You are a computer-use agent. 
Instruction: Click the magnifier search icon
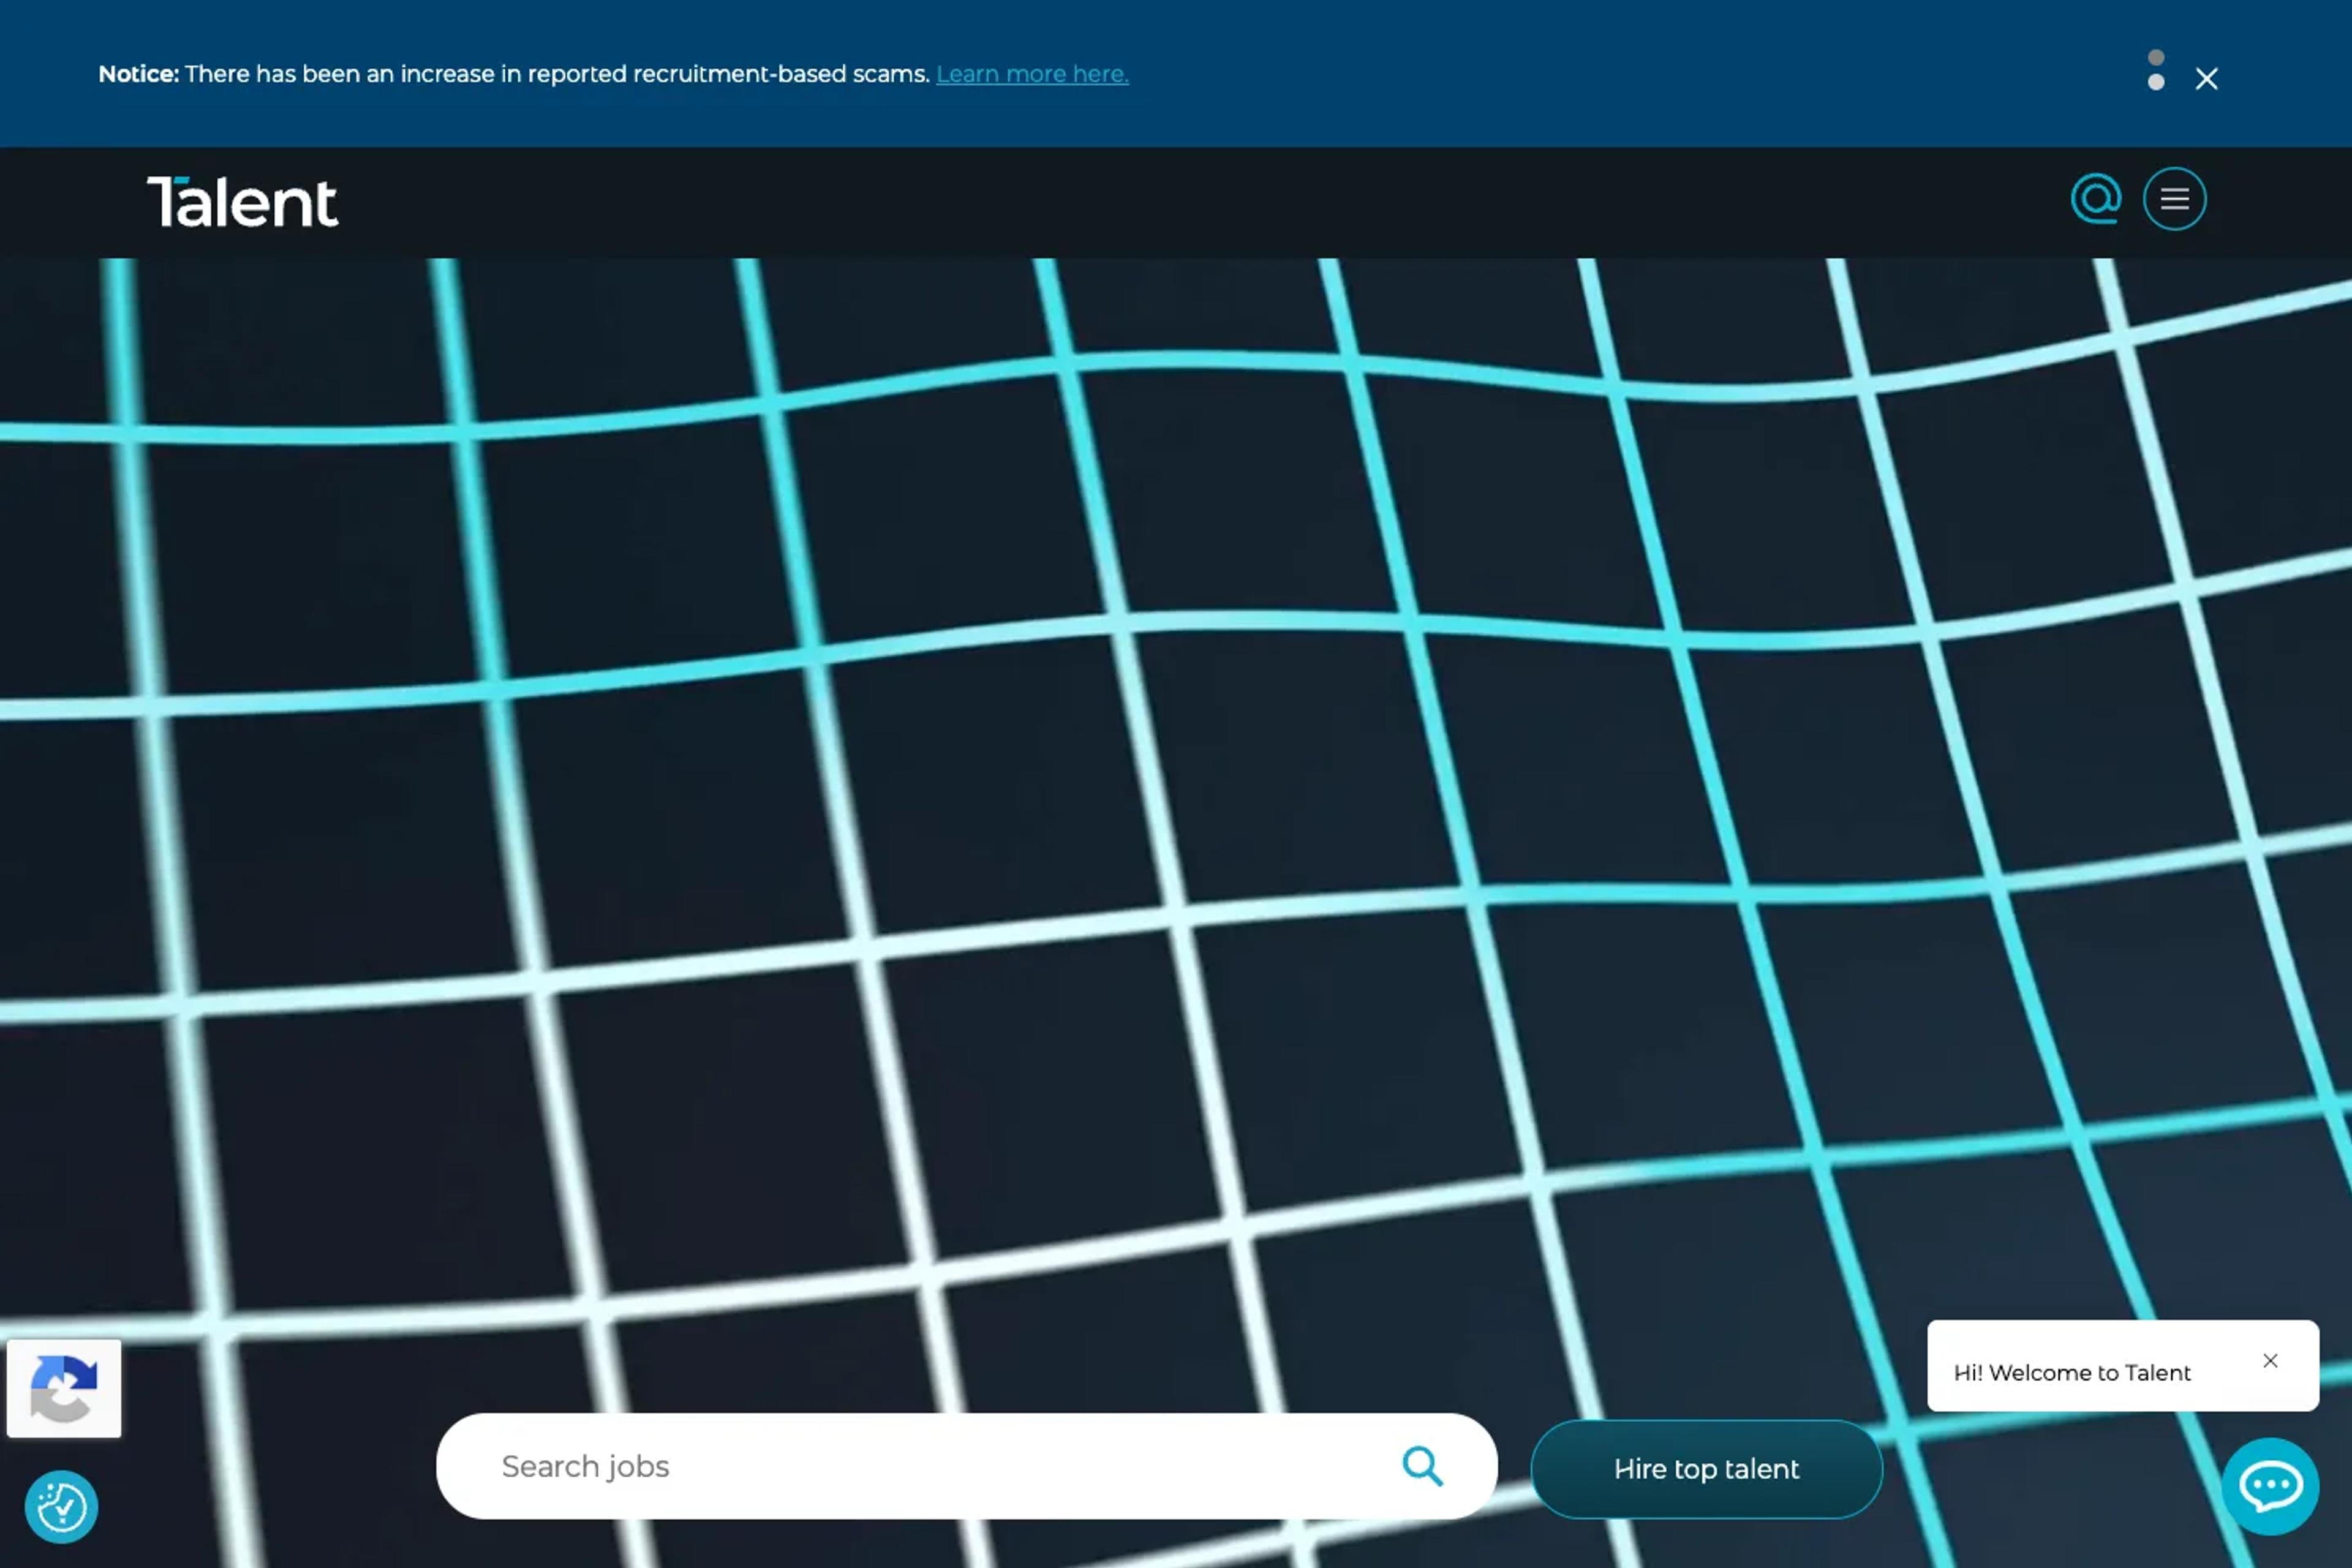(1422, 1466)
